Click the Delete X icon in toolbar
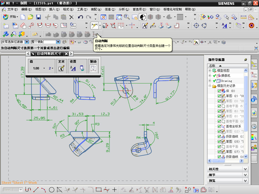Image resolution: width=259 pixels, height=194 pixels. (72, 17)
